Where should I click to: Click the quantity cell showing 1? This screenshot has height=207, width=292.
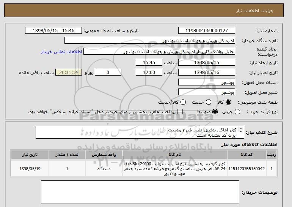coord(67,169)
